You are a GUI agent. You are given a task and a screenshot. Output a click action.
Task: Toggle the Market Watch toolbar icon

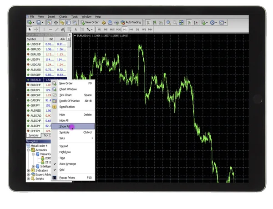click(x=50, y=22)
